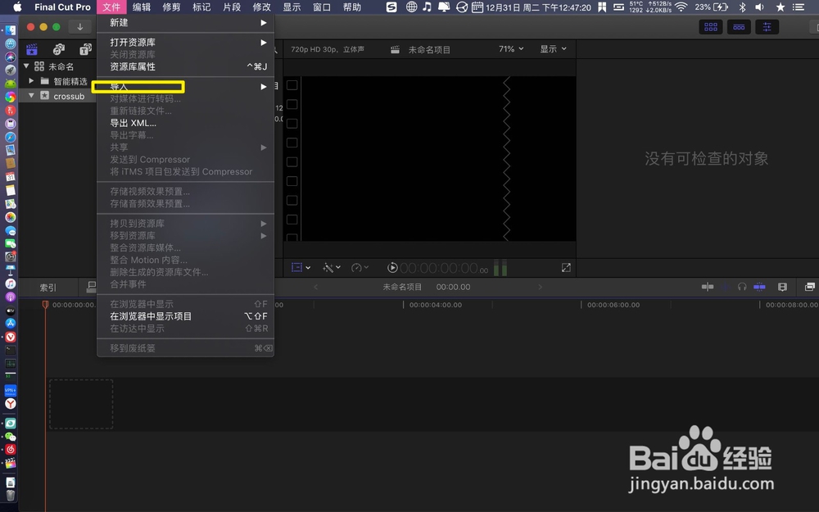Click the viewer play button

click(392, 268)
